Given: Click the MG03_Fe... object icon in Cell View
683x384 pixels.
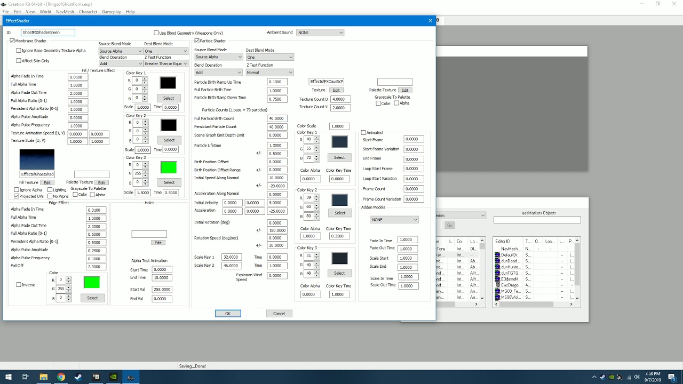Looking at the screenshot, I should [497, 291].
